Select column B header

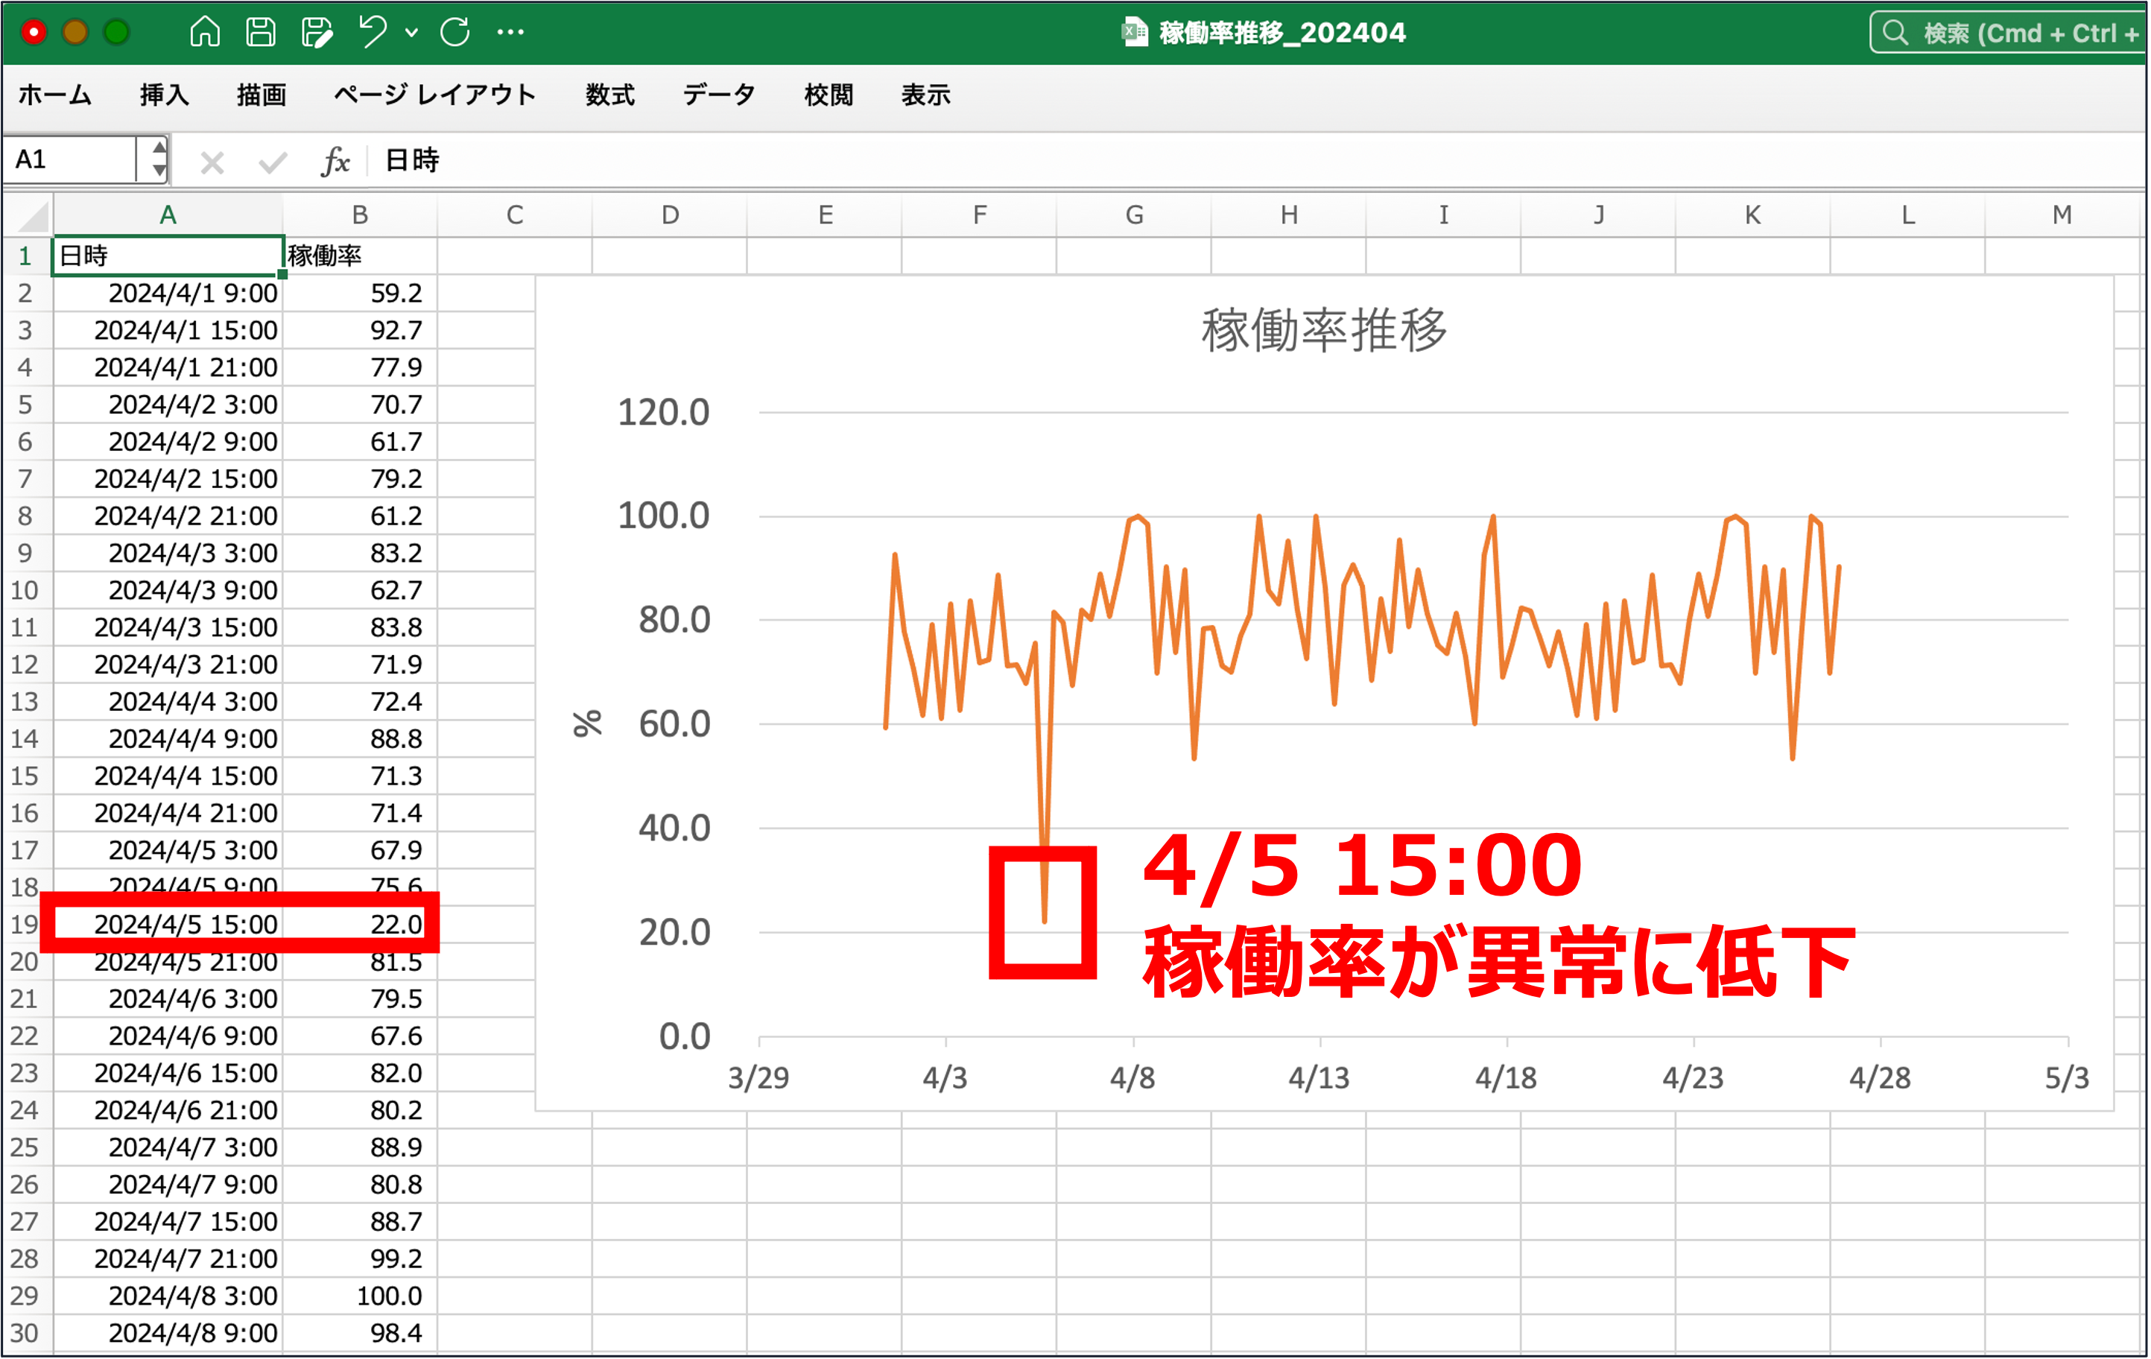pos(360,215)
